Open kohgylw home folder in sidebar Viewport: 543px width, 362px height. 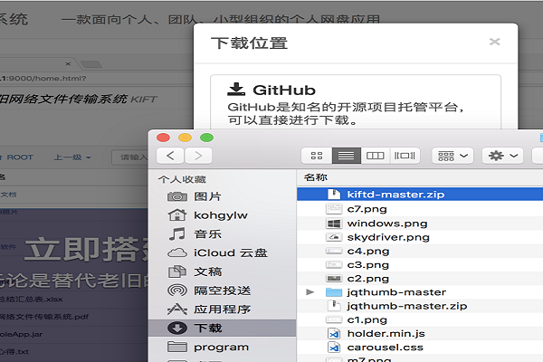(x=222, y=215)
